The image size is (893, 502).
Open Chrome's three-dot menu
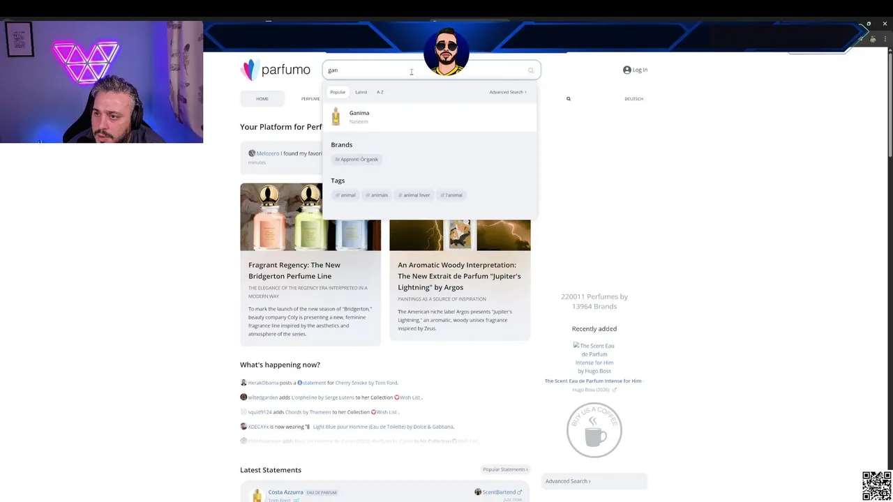[x=885, y=39]
